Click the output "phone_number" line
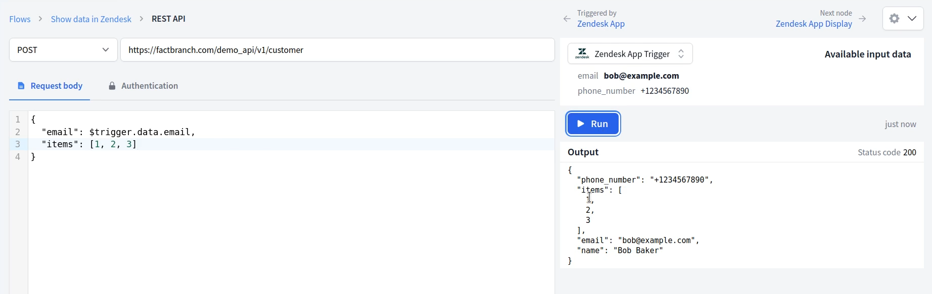932x294 pixels. 645,180
